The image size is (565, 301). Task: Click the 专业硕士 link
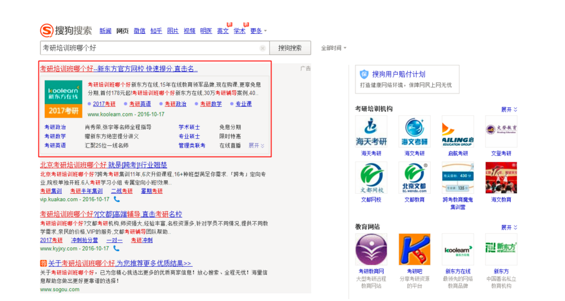(189, 136)
